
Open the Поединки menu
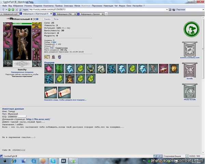[38, 6]
